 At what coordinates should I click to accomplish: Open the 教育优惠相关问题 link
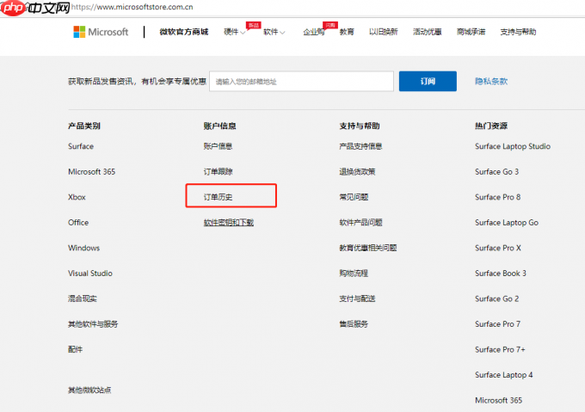tap(367, 248)
